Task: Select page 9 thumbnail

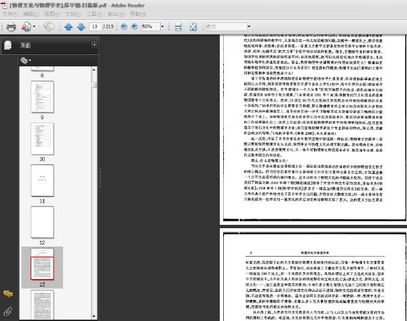Action: pyautogui.click(x=42, y=97)
